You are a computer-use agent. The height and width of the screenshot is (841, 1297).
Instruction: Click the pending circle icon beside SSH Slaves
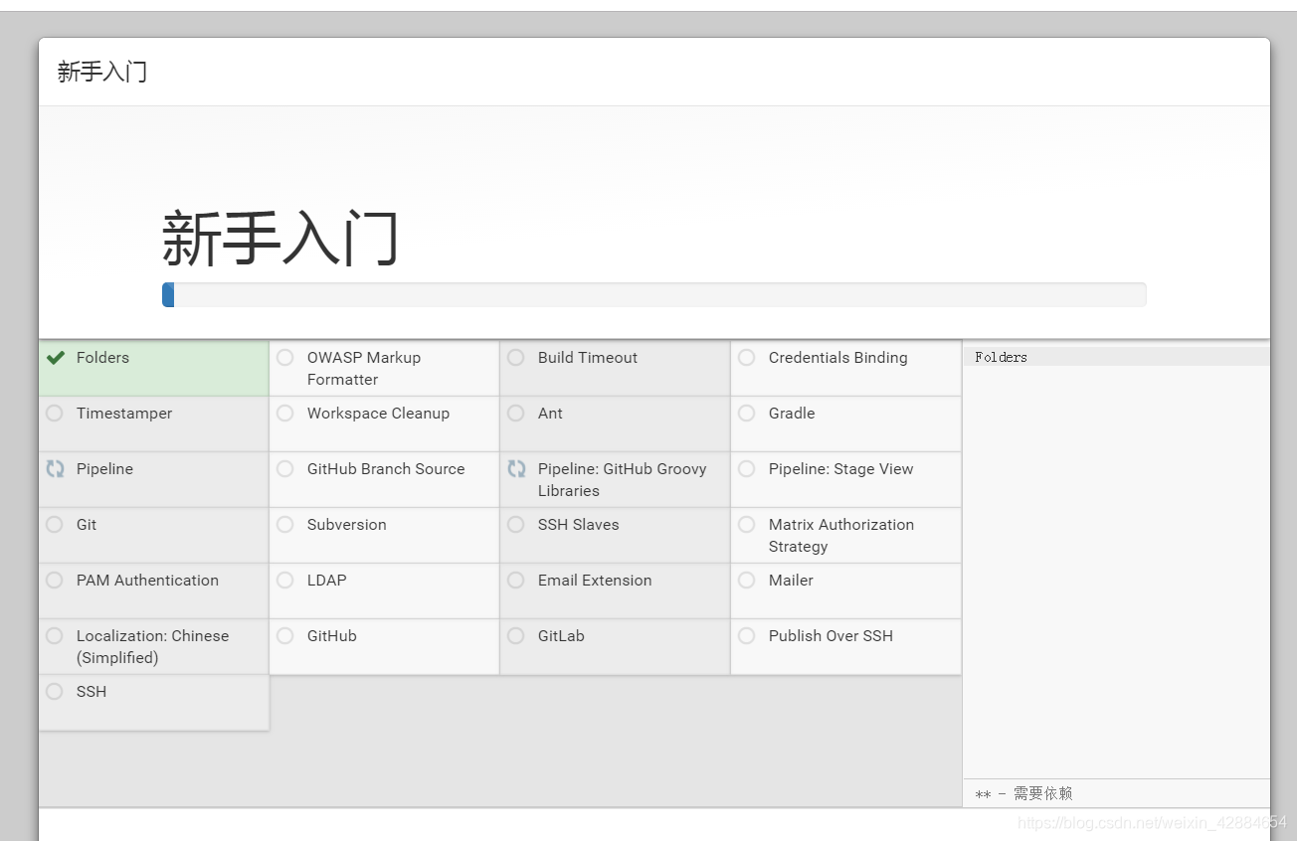pyautogui.click(x=516, y=525)
